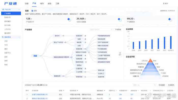Screen dimensions: 178x100
Task: Click the 2023 bar in 企业数量 chart
Action: pyautogui.click(x=165, y=43)
